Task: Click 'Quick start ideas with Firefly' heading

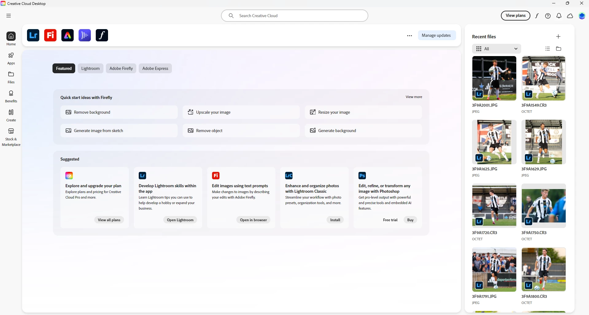Action: tap(86, 97)
